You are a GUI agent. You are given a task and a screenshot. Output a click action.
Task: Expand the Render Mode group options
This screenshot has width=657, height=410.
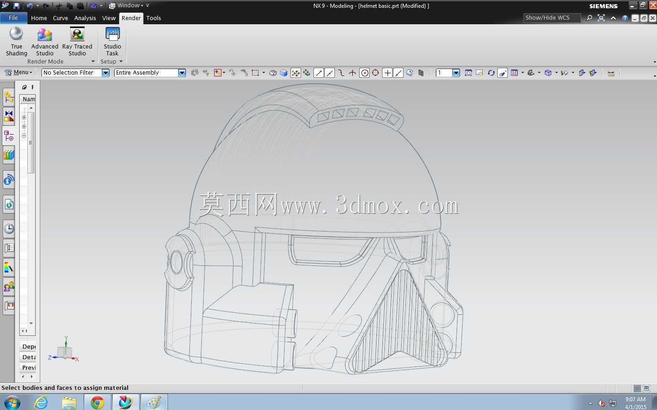click(x=93, y=61)
